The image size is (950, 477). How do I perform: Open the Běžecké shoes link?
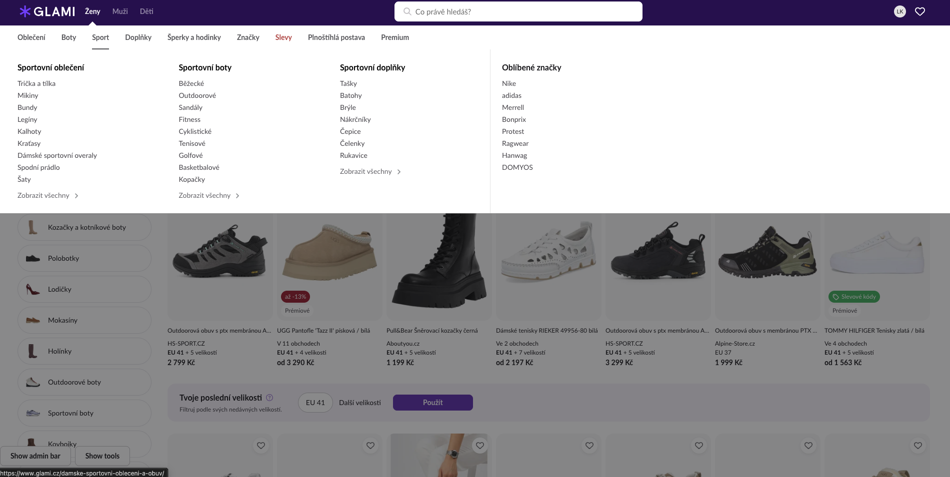pos(191,83)
